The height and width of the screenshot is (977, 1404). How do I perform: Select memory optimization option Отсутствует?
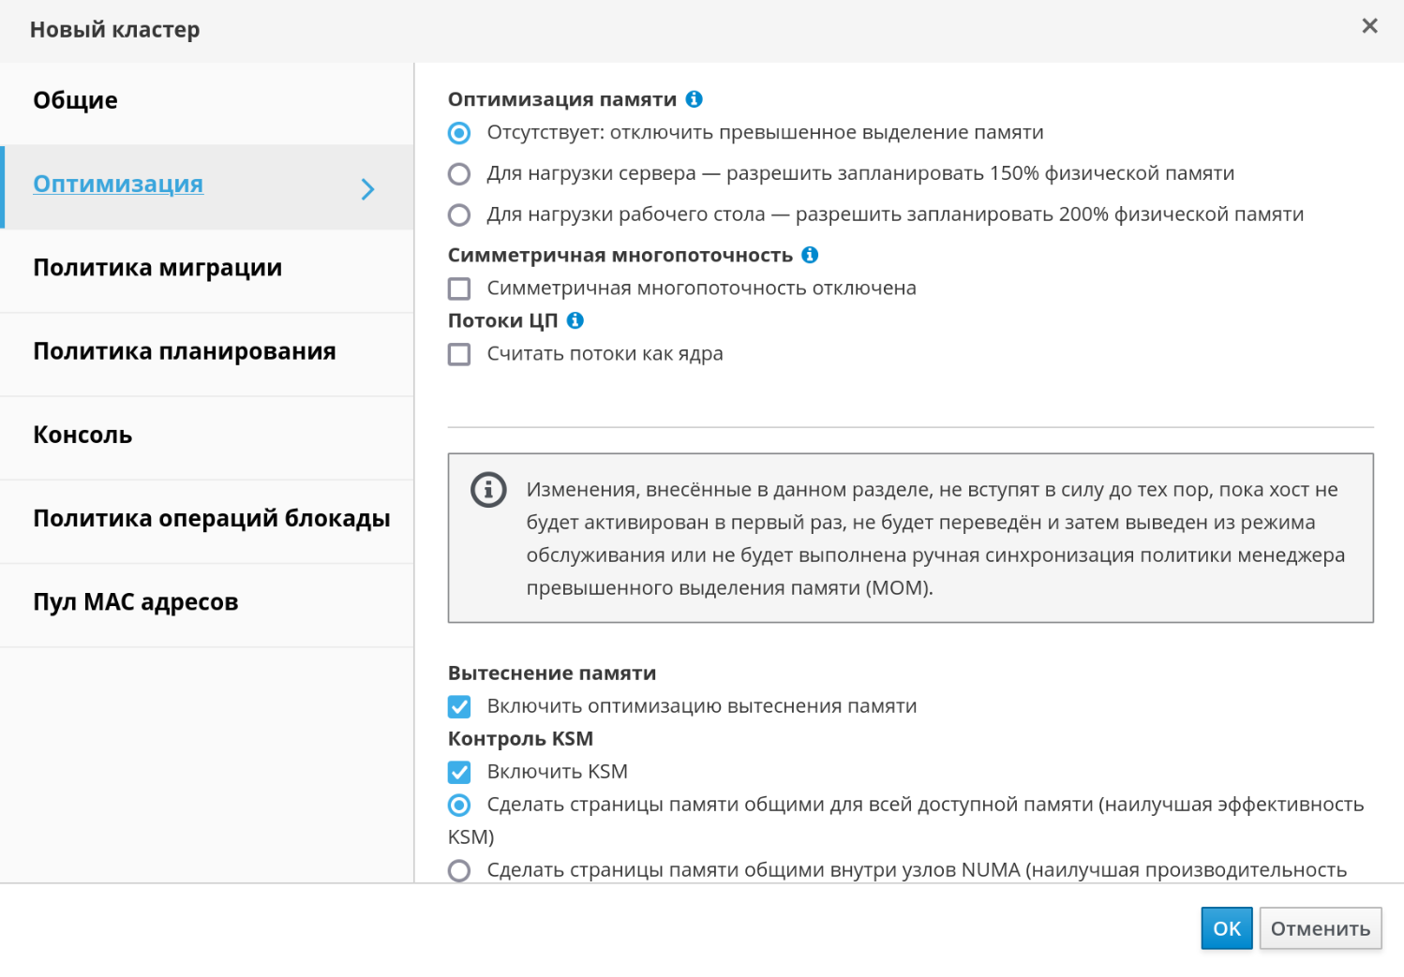click(459, 133)
